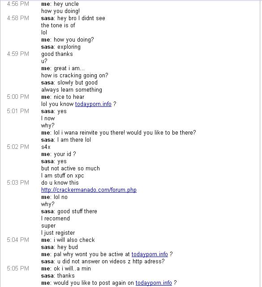Click the 5:05 PM timestamp
The width and height of the screenshot is (262, 287).
[18, 268]
